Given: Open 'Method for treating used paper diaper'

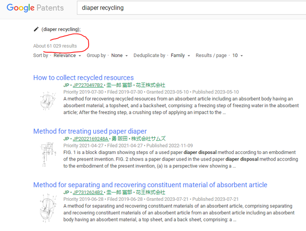Looking at the screenshot, I should coord(90,131).
